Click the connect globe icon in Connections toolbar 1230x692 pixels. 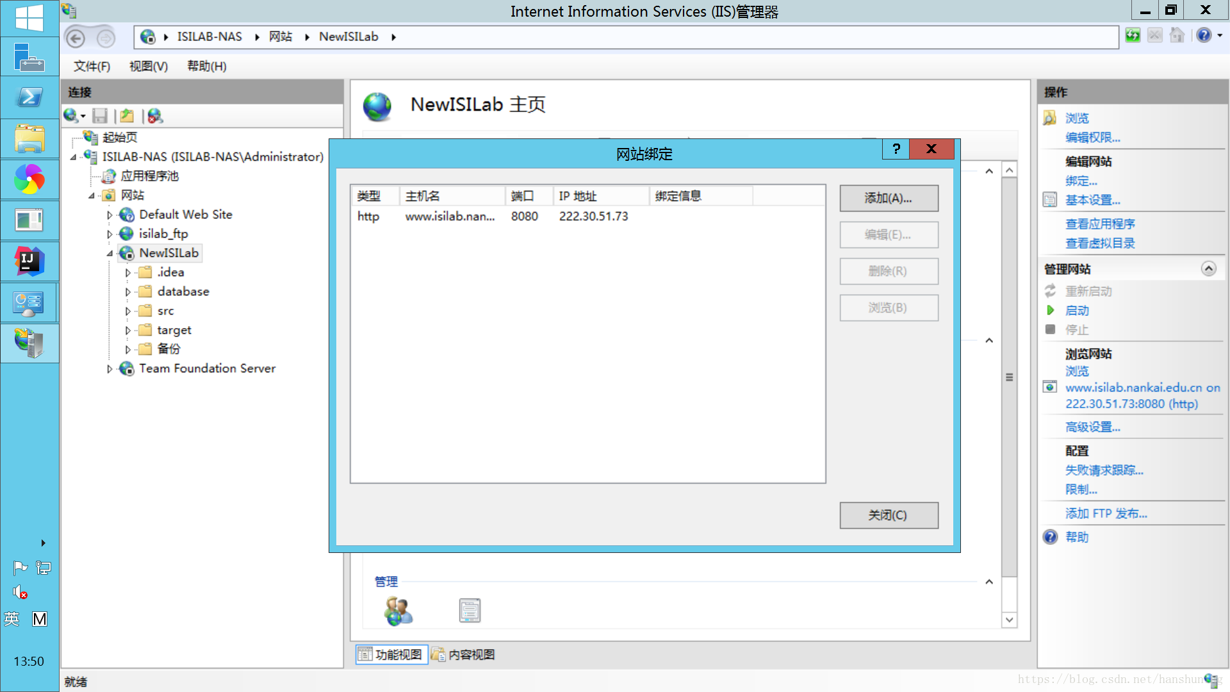(x=72, y=116)
